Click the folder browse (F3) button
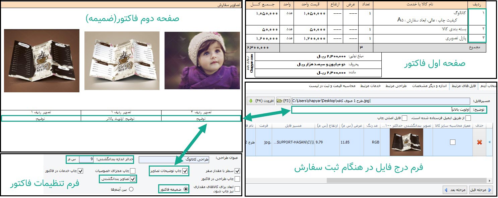 tap(284, 101)
